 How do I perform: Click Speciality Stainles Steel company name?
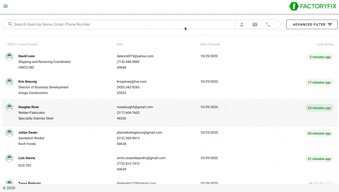pos(36,118)
